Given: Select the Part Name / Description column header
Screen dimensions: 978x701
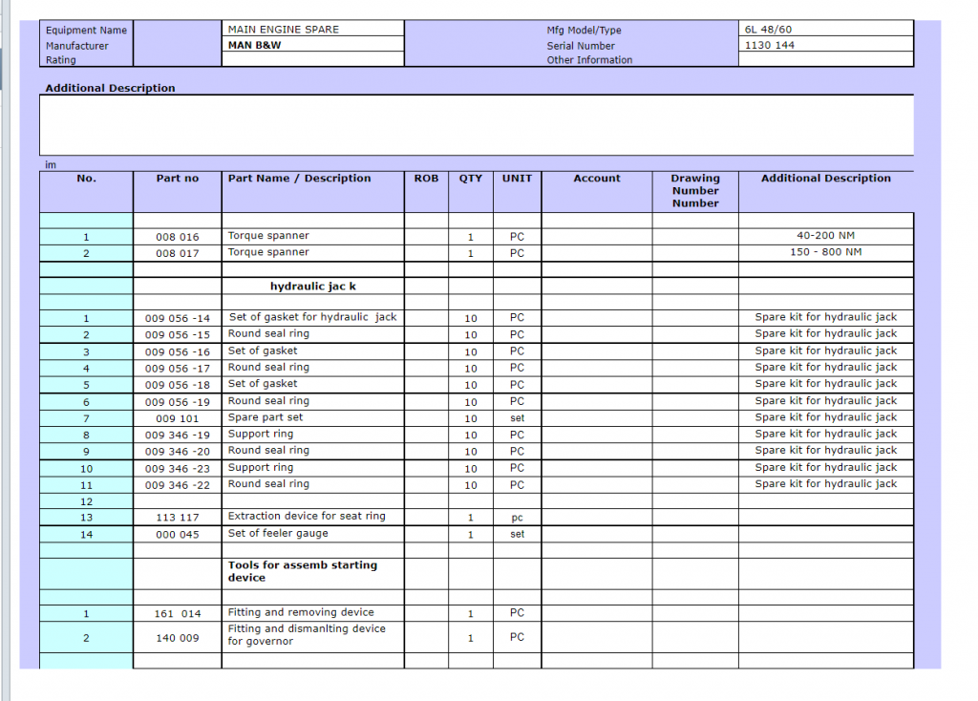Looking at the screenshot, I should pos(299,179).
